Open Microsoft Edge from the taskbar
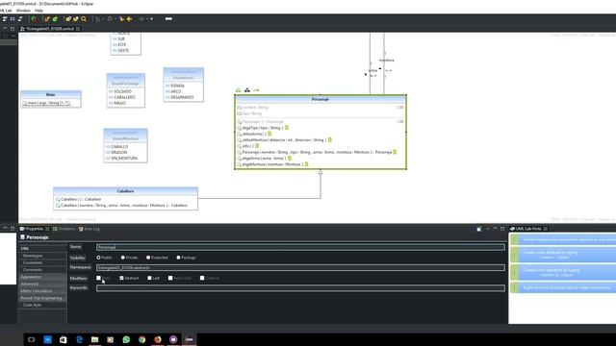The image size is (616, 346). coord(79,339)
